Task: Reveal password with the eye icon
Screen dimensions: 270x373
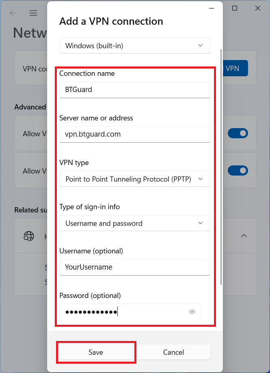Action: [192, 312]
